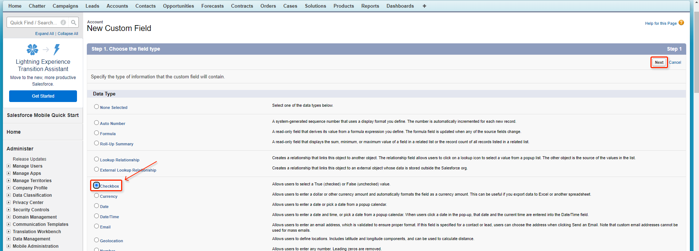Click the Cancel link
This screenshot has height=251, width=699.
pyautogui.click(x=675, y=62)
